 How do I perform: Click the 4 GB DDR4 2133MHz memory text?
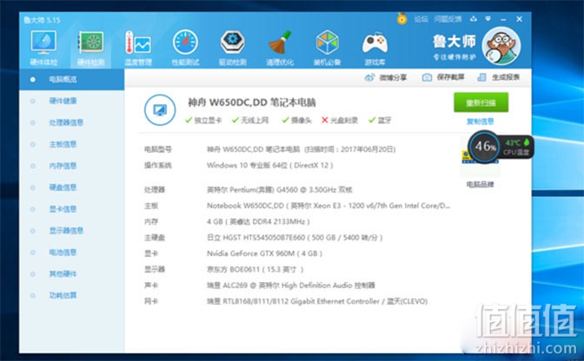(258, 221)
